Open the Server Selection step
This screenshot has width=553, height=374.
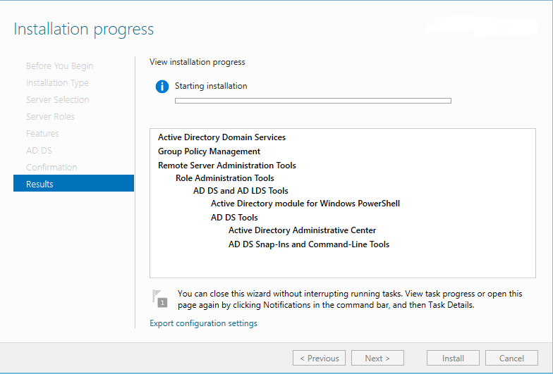57,99
